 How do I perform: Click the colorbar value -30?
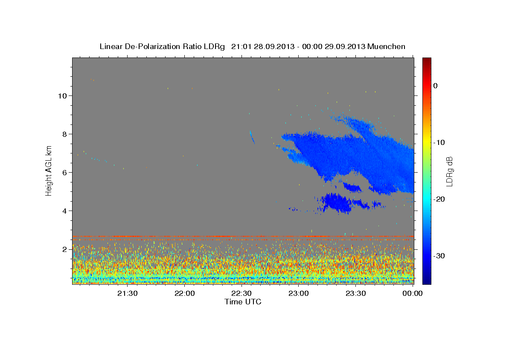(x=439, y=256)
